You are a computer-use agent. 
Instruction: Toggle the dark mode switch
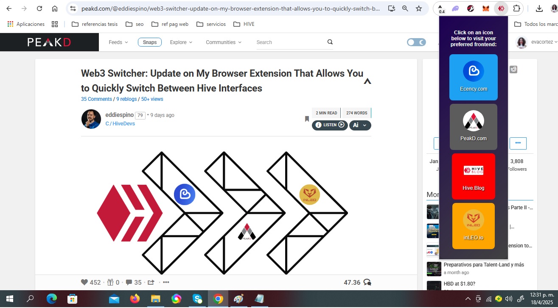[416, 42]
